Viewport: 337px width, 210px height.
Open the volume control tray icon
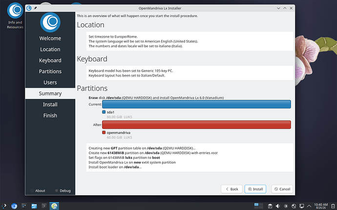tap(278, 206)
